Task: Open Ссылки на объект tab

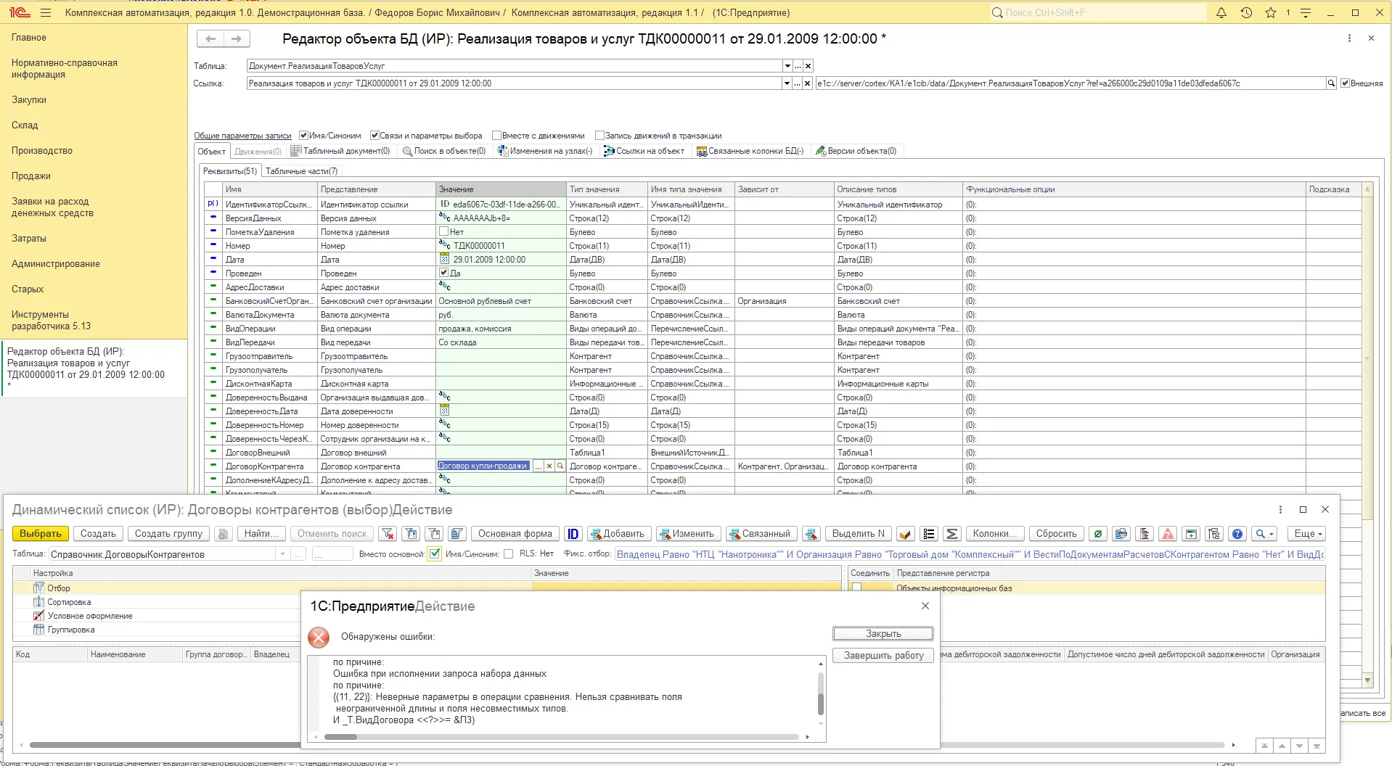Action: [644, 151]
